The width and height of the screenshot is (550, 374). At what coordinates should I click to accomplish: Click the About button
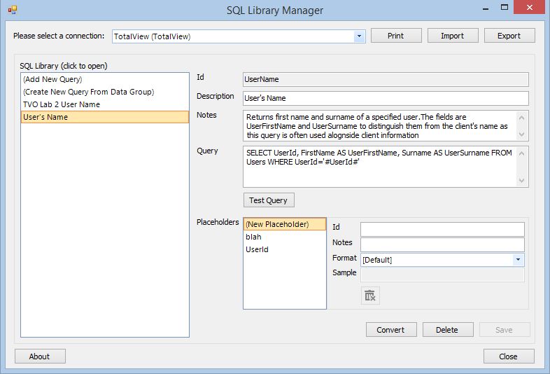pos(40,356)
